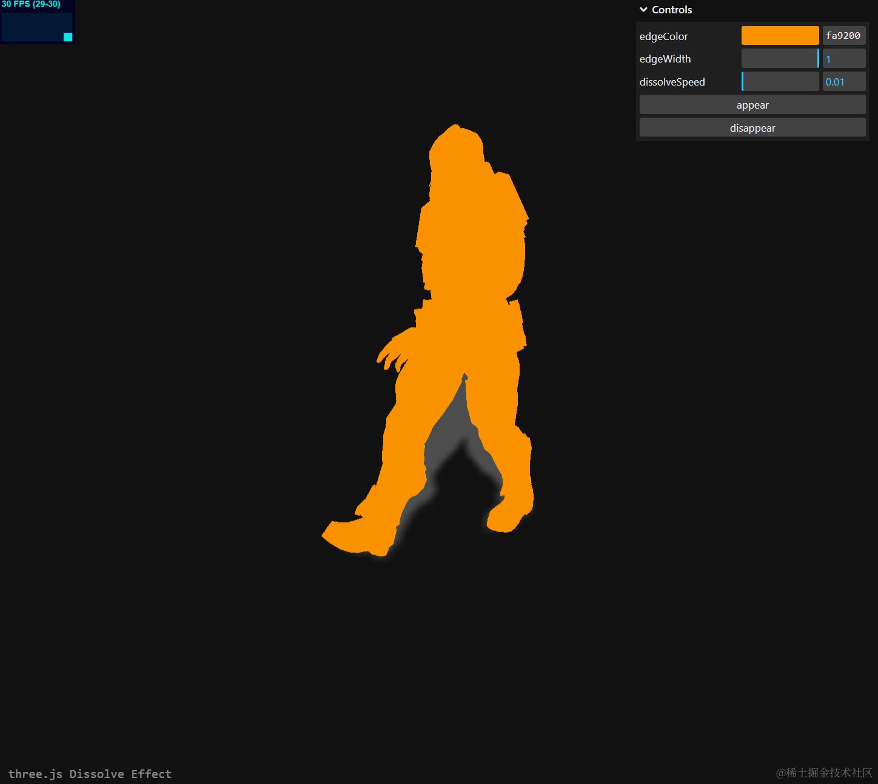Click the edgeColor label

[663, 36]
